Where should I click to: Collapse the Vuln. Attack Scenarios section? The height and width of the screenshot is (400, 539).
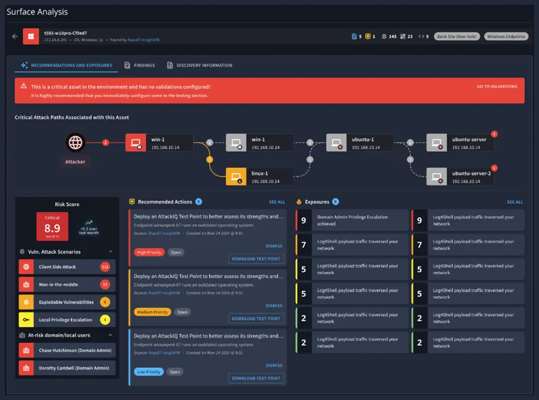click(x=110, y=252)
